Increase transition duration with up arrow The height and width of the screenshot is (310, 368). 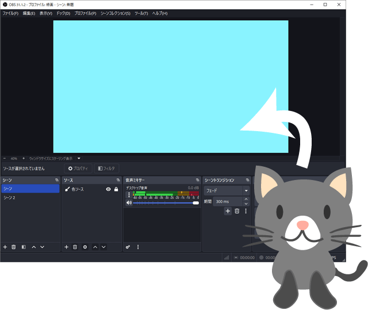246,199
